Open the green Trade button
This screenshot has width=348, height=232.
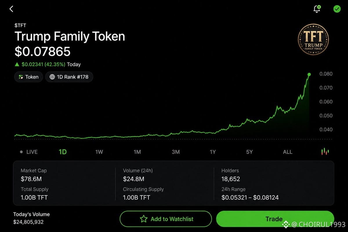click(x=275, y=219)
